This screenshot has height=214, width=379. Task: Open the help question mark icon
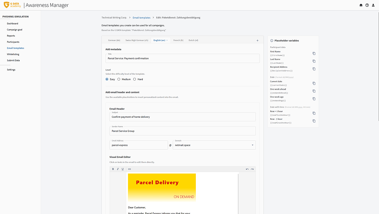pyautogui.click(x=367, y=5)
